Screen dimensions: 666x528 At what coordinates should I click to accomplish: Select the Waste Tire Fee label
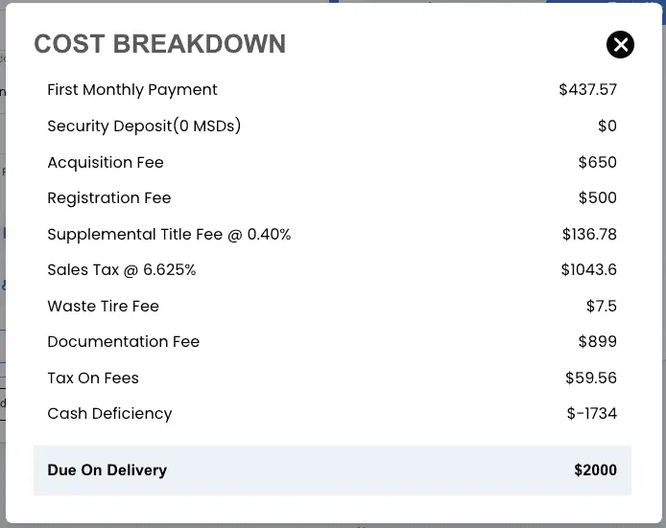coord(104,307)
